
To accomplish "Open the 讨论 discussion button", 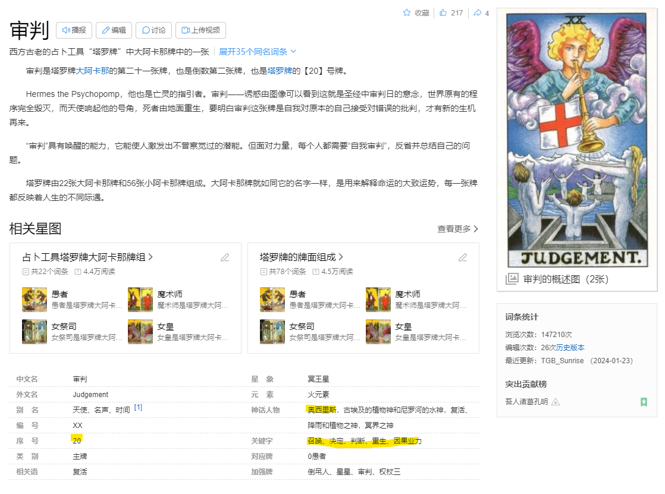I will (x=153, y=30).
